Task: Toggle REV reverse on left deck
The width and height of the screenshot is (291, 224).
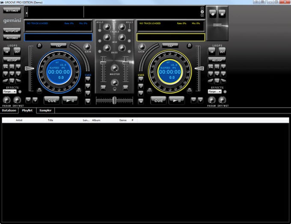Action: (x=79, y=90)
